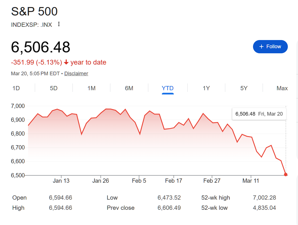Click the Feb 5 date axis label
298x225 pixels.
tap(139, 181)
